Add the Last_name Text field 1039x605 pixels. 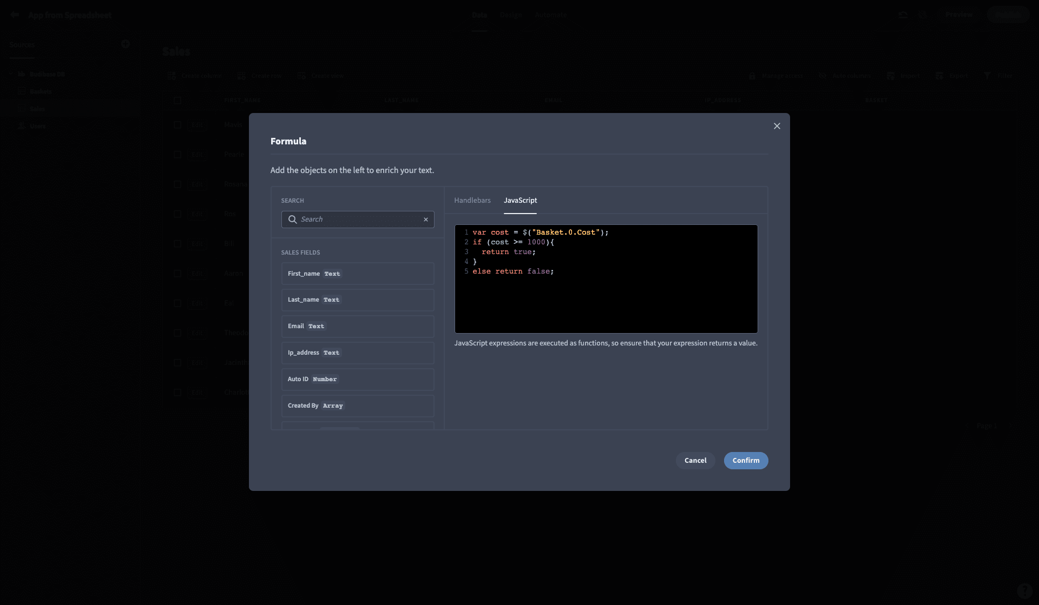(x=358, y=300)
